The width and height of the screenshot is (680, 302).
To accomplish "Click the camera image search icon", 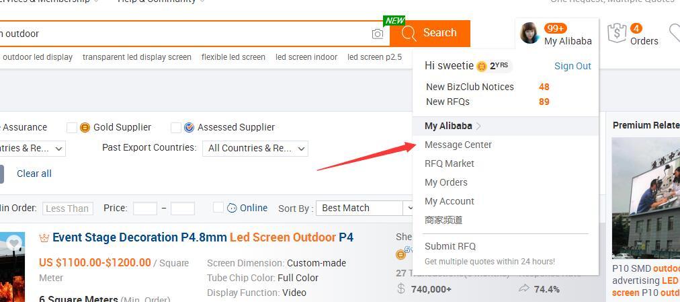I will [378, 34].
